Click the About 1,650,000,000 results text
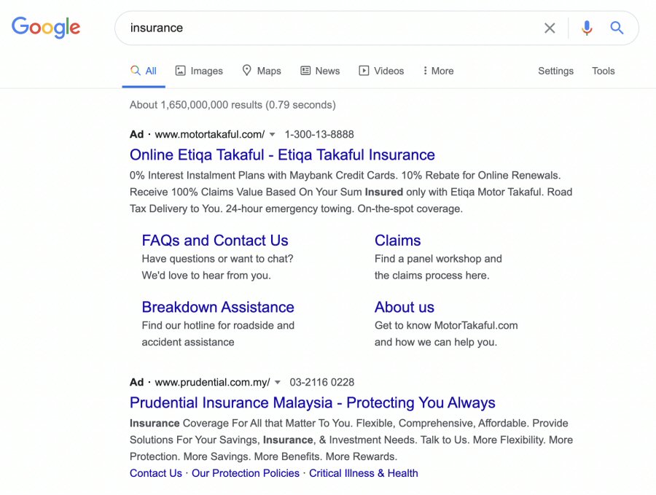This screenshot has width=656, height=495. tap(233, 104)
